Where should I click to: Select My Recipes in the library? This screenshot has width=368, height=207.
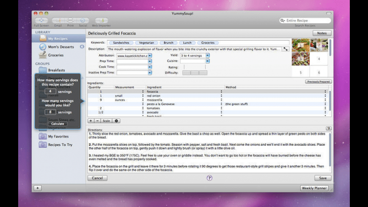click(x=59, y=38)
